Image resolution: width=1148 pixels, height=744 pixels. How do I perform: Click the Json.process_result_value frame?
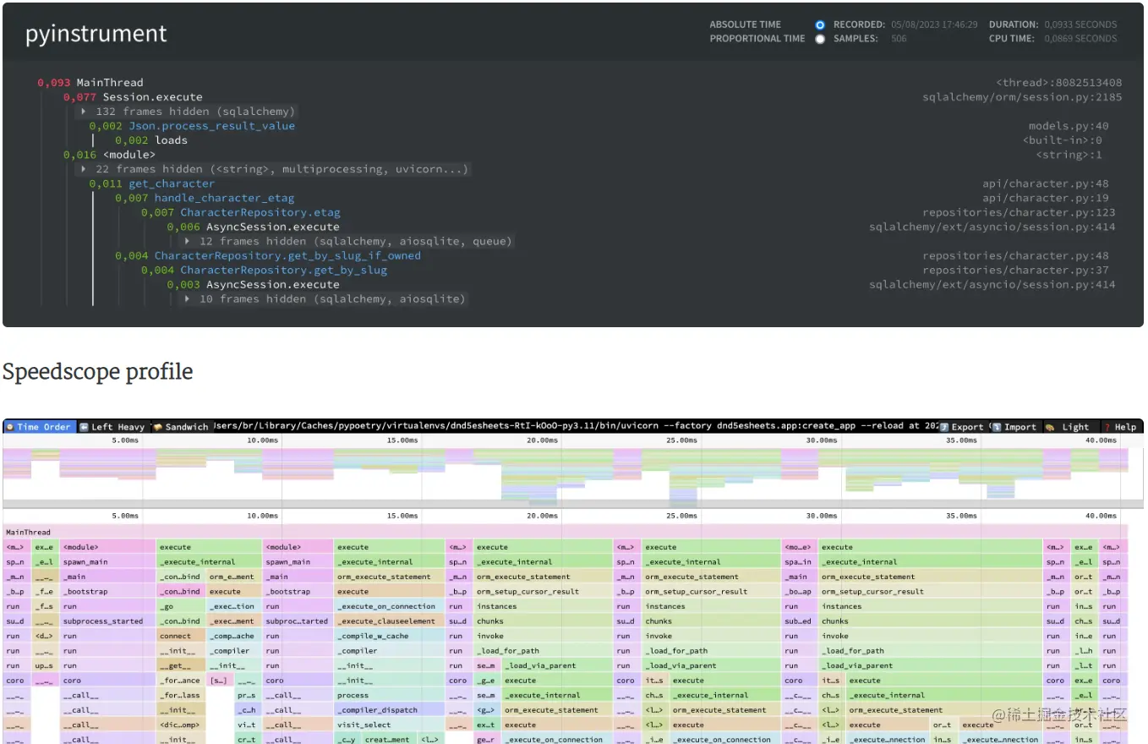click(x=211, y=126)
